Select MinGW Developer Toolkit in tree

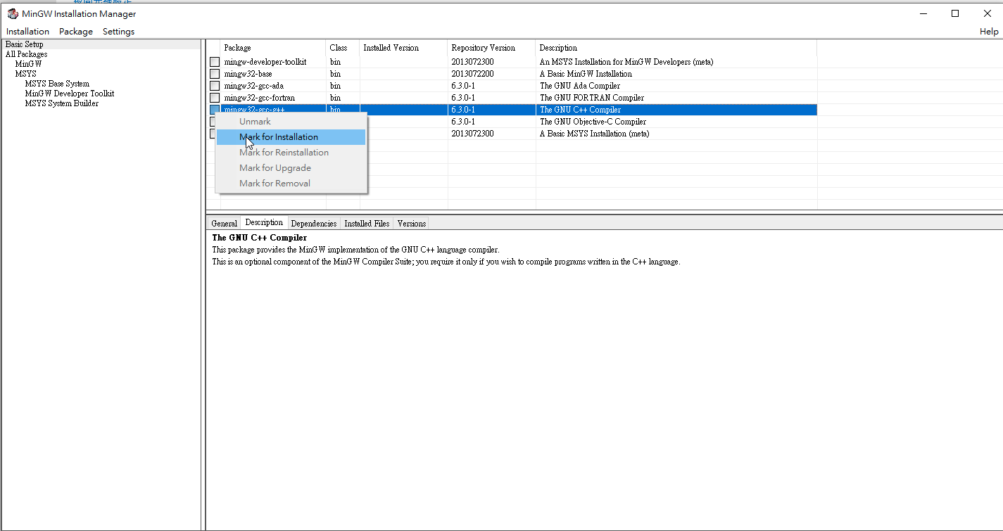[x=70, y=94]
